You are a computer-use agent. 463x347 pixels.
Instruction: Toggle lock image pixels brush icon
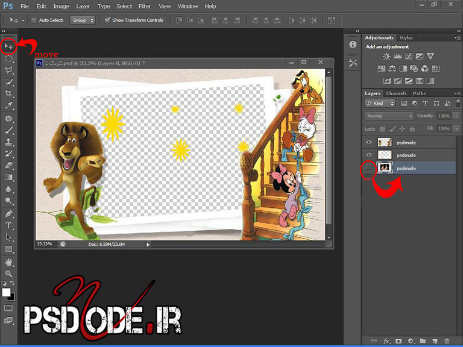pos(392,129)
